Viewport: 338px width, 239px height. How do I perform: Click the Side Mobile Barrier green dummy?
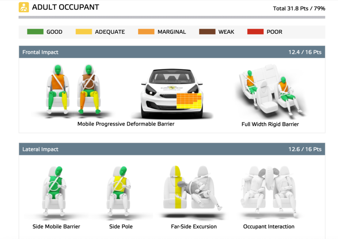coord(55,191)
